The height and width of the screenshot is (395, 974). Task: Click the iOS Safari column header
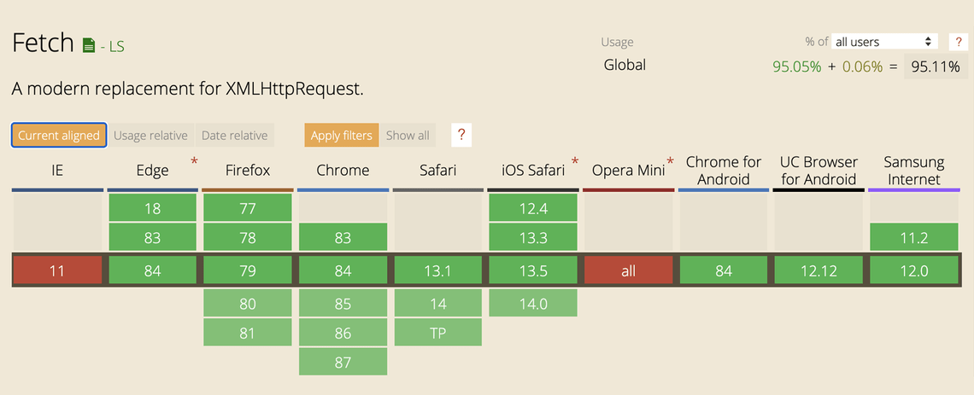pos(533,171)
